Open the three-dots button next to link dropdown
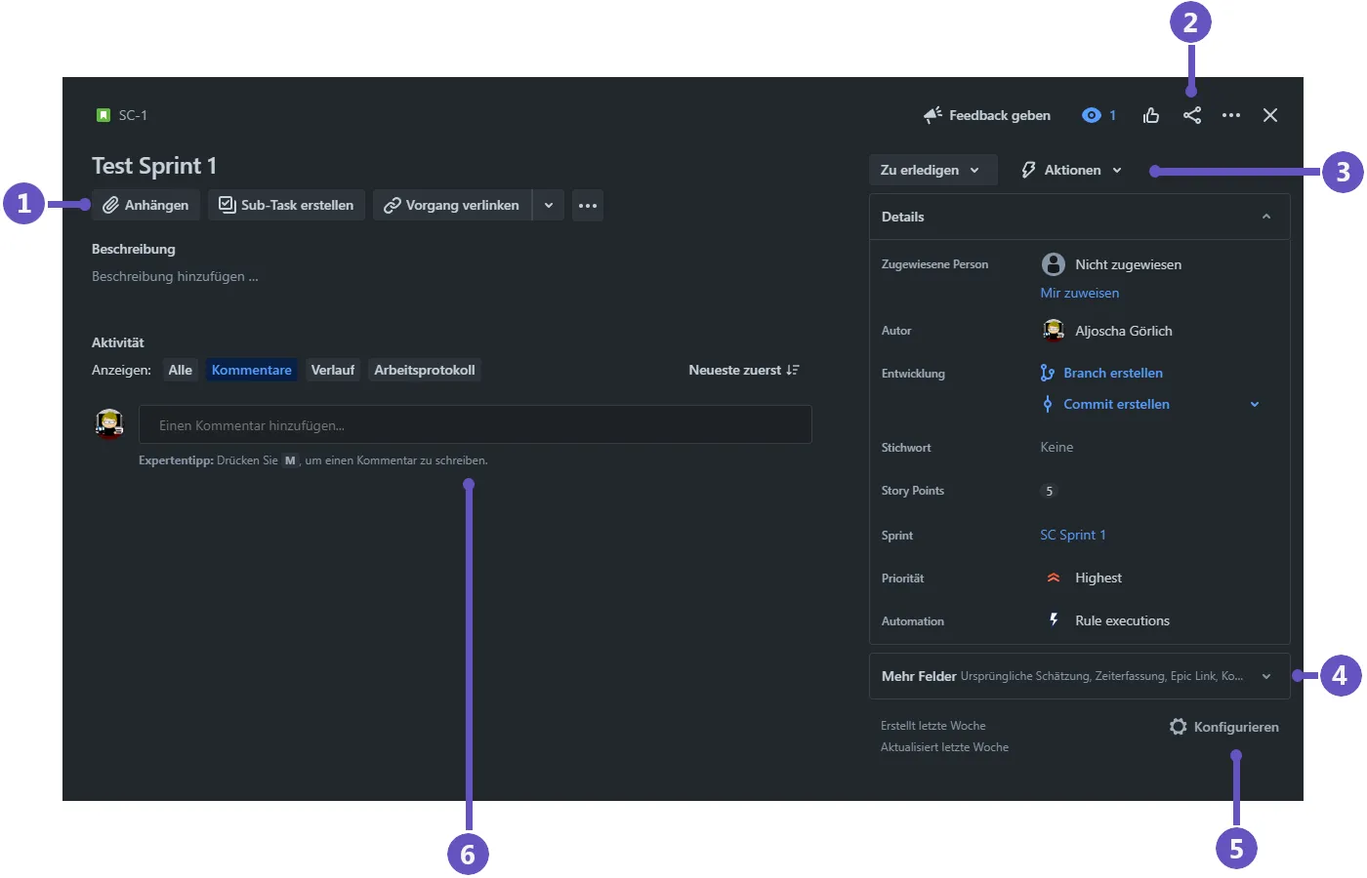 (x=588, y=205)
